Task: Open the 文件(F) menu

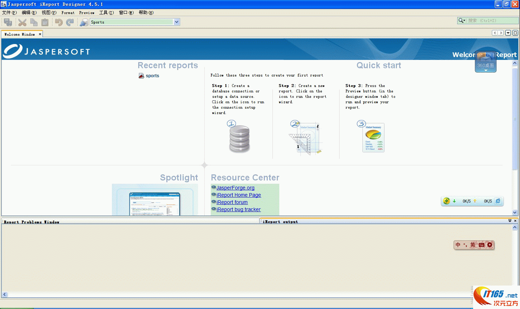Action: (9, 13)
